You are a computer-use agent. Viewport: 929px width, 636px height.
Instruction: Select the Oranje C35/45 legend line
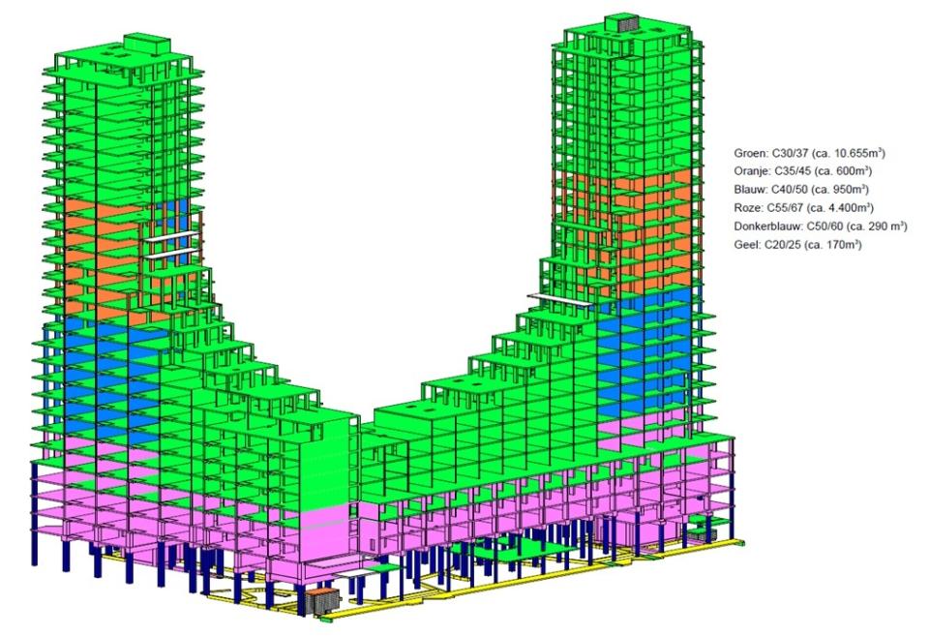(803, 171)
